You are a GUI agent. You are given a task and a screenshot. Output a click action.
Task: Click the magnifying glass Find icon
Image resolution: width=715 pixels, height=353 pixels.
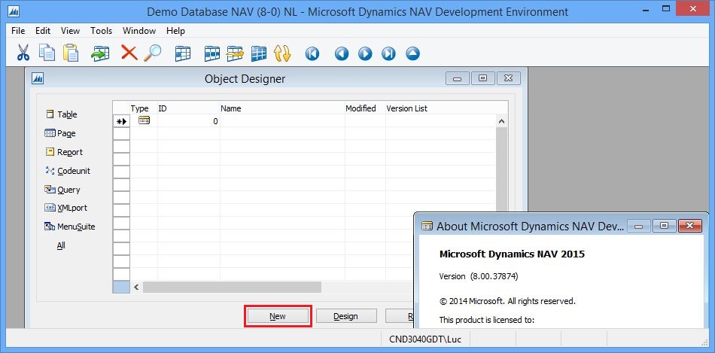[152, 53]
